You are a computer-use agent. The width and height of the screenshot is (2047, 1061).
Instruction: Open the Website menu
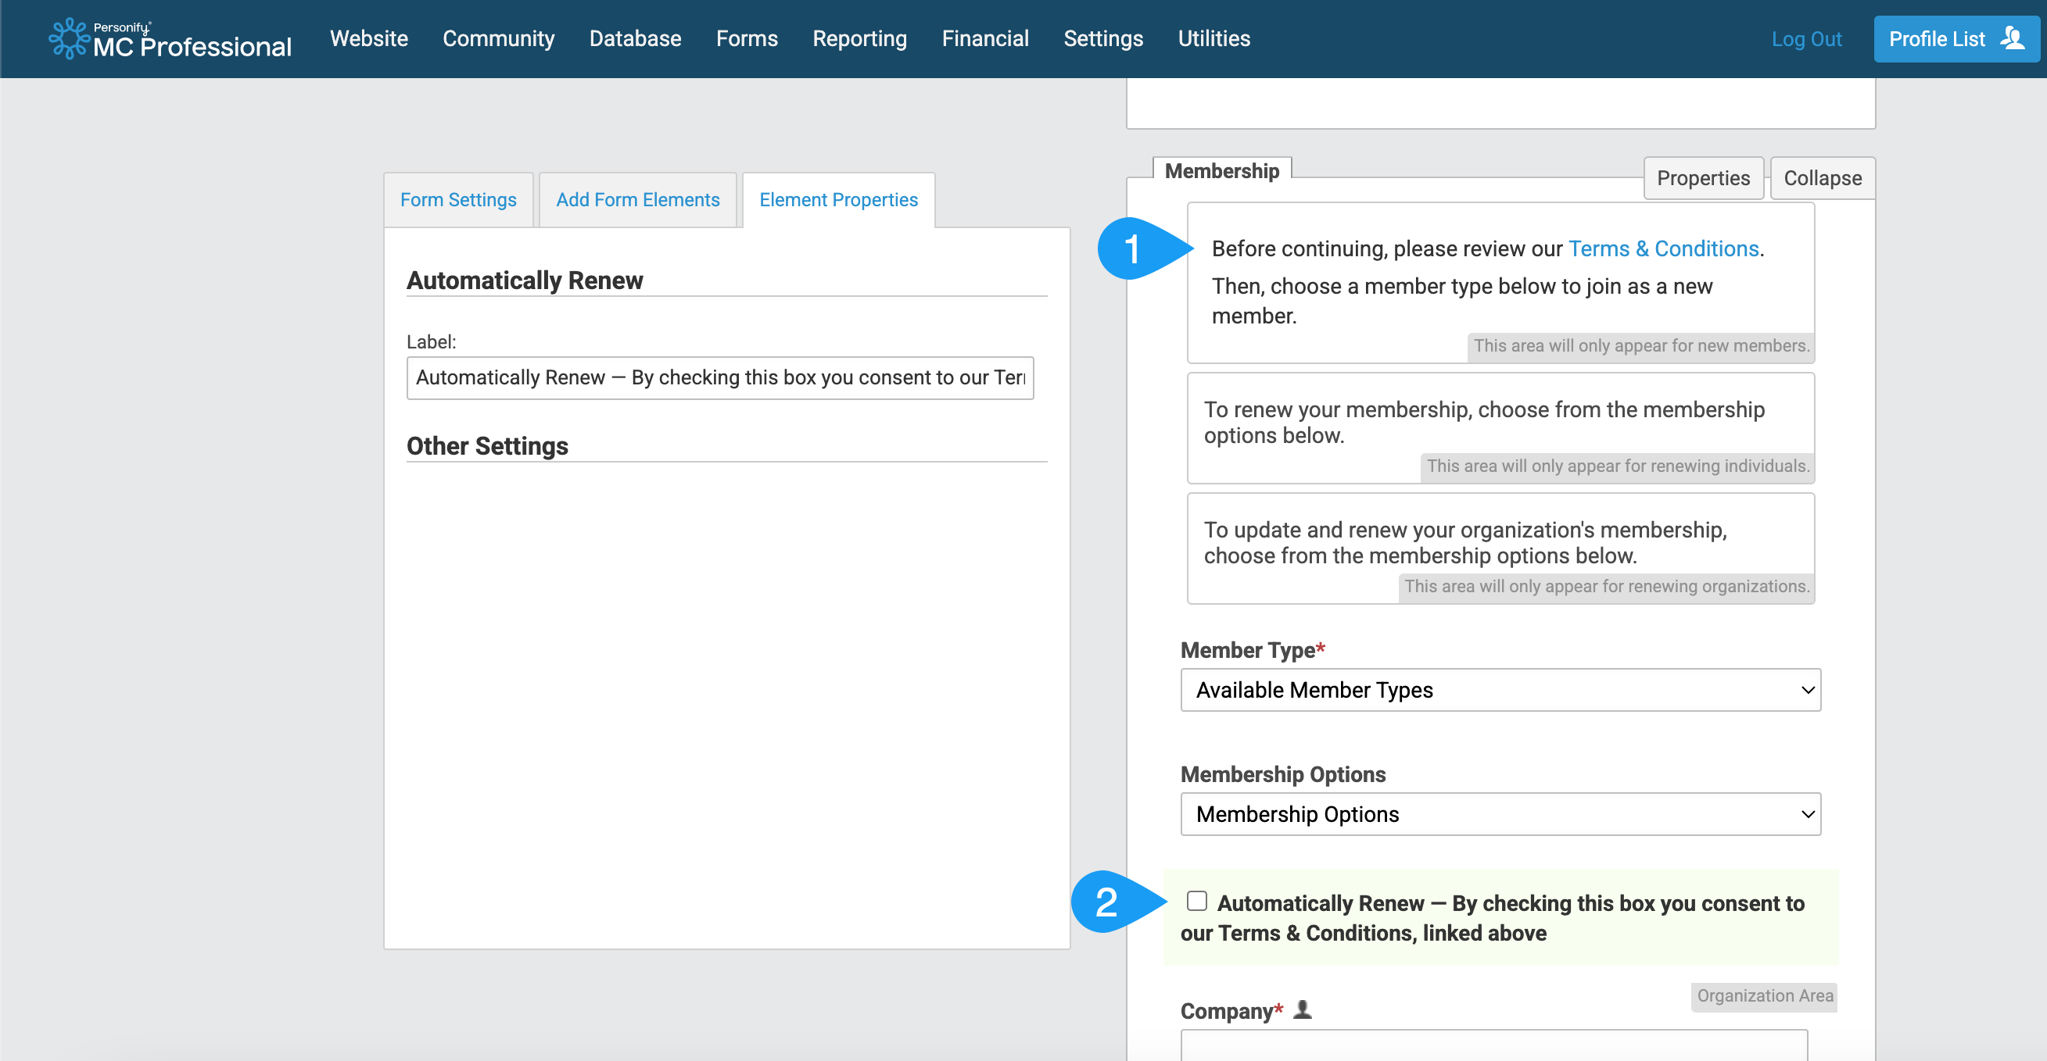click(369, 38)
